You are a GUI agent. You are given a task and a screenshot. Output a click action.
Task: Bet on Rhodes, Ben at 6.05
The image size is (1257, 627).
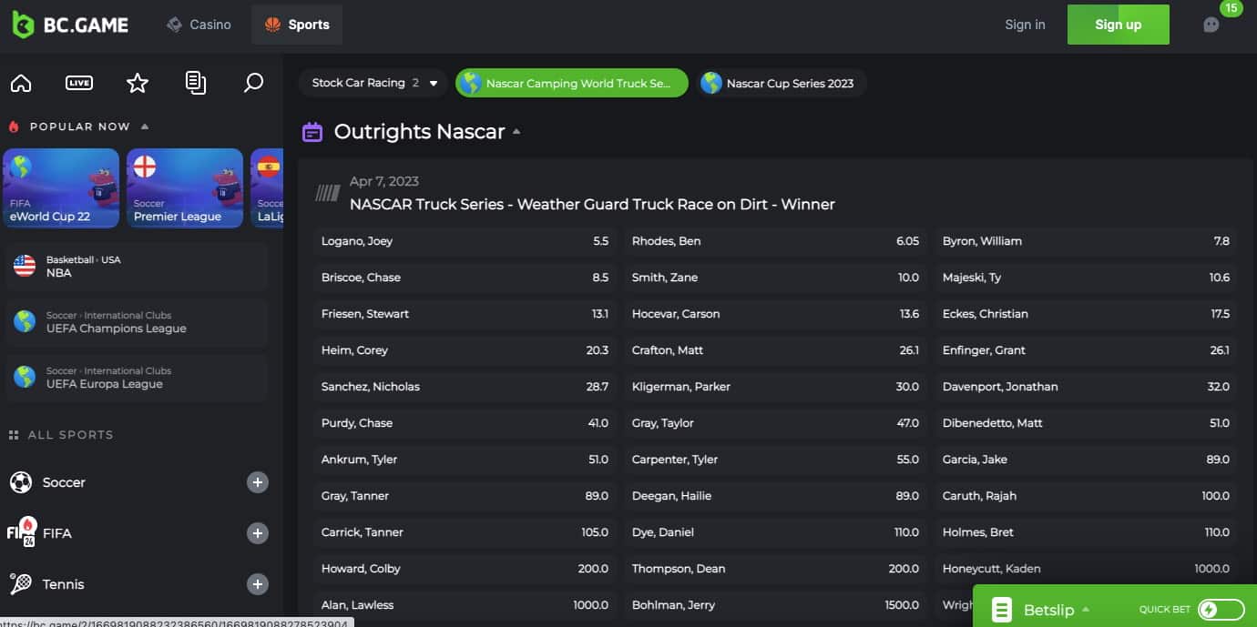(775, 241)
